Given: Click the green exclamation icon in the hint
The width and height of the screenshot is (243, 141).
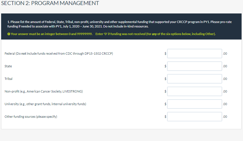Looking at the screenshot, I should tap(9, 34).
